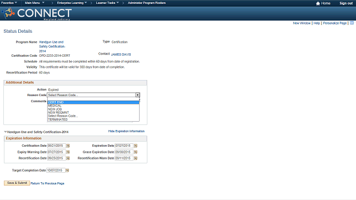Open Main Menu dropdown
The image size is (356, 200).
point(34,3)
